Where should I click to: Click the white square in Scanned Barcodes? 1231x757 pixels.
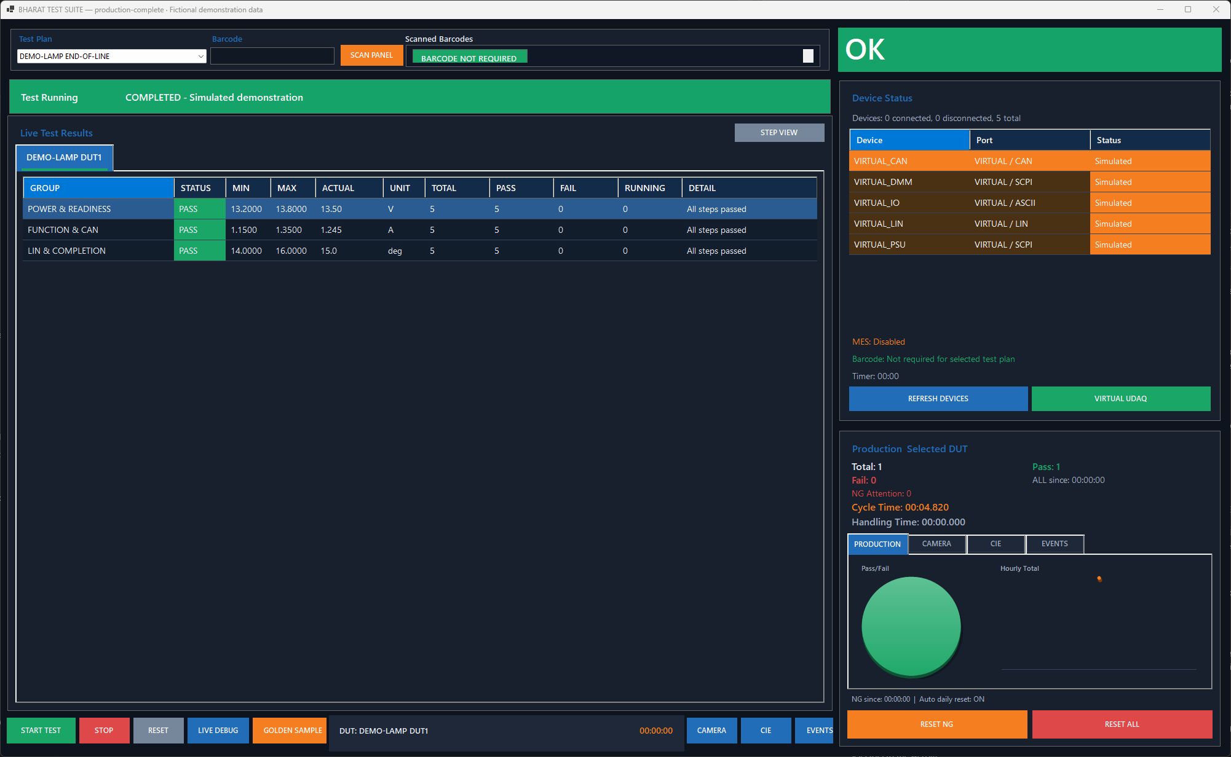pos(808,56)
